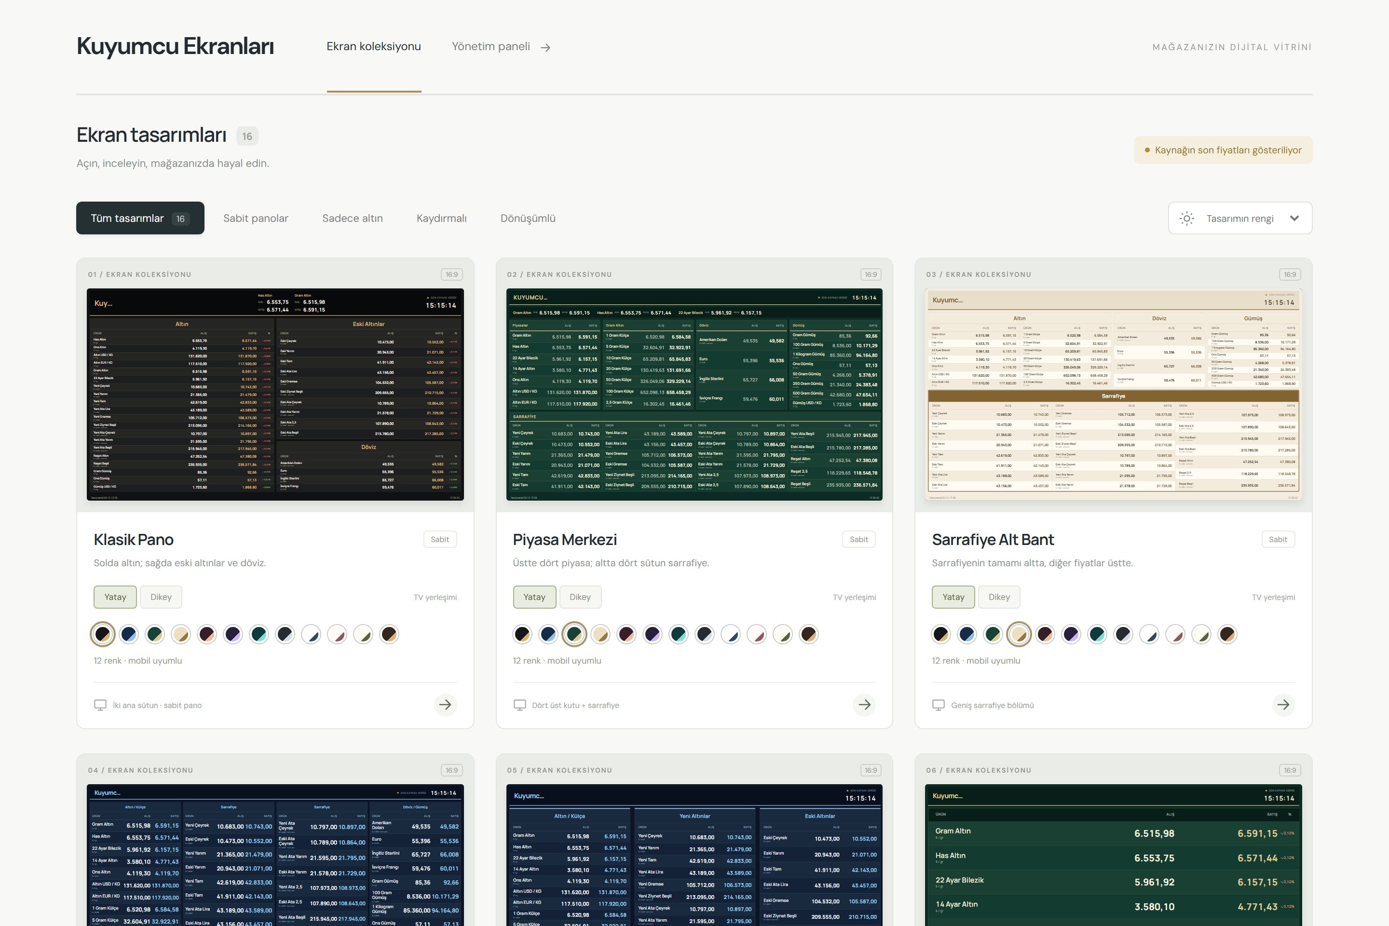The width and height of the screenshot is (1389, 926).
Task: Pick the dark green swatch on Piyasa Merkezi
Action: pyautogui.click(x=574, y=634)
